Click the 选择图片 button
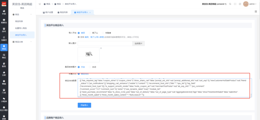This screenshot has height=120, width=260. (138, 43)
